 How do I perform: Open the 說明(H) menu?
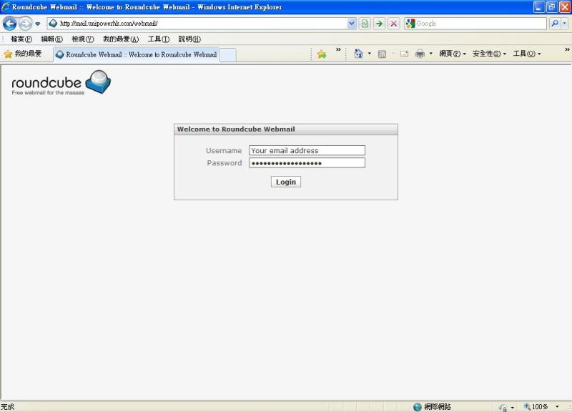189,39
